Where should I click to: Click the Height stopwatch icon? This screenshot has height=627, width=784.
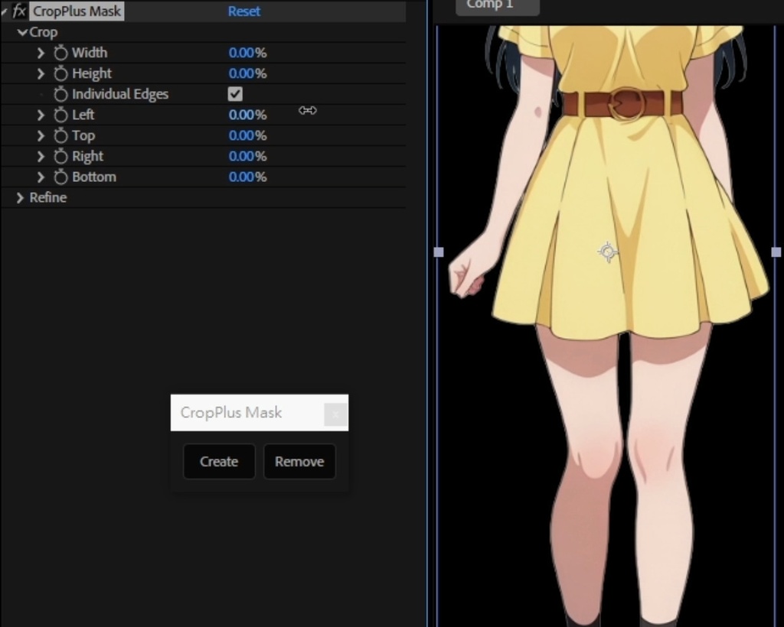click(60, 73)
